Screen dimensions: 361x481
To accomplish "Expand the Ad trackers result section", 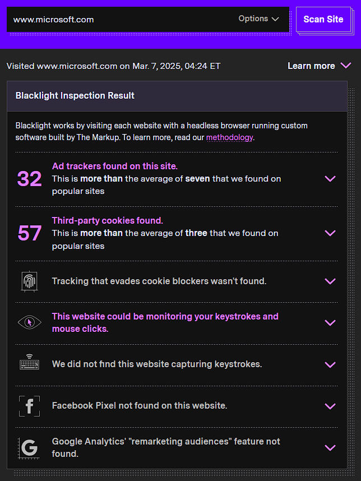I will (330, 179).
